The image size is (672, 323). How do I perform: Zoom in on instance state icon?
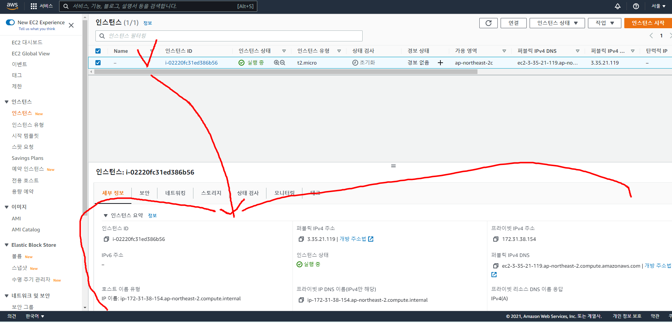tap(276, 63)
